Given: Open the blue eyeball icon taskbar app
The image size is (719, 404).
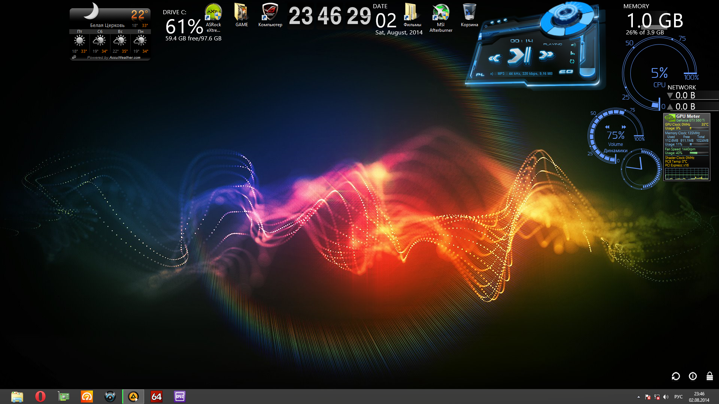Looking at the screenshot, I should pos(110,397).
